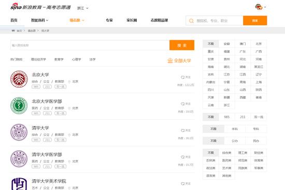Click the home icon in the breadcrumb
Screen dimensions: 285x190
point(13,30)
